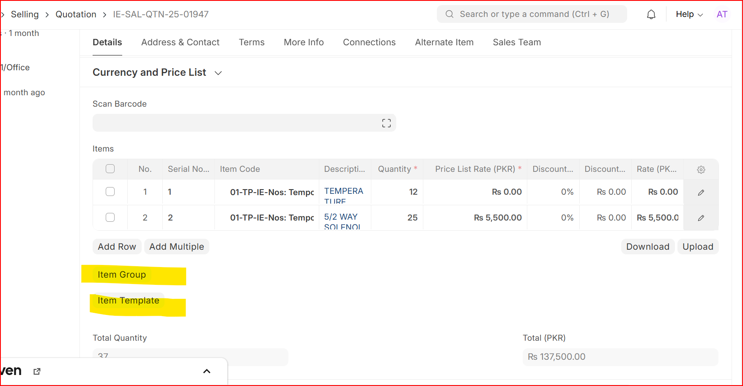Open the items table column settings gear
Image resolution: width=743 pixels, height=386 pixels.
[701, 169]
